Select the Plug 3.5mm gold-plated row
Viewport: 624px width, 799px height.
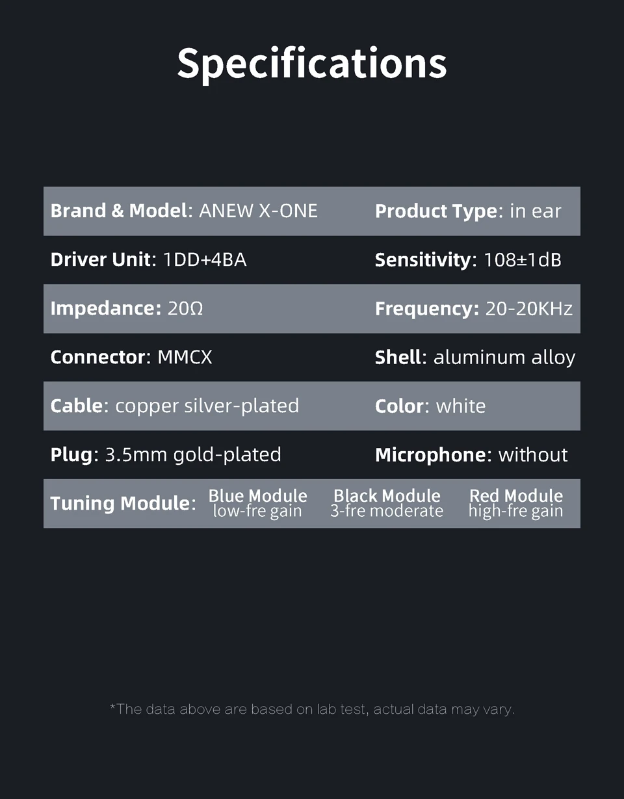[166, 454]
